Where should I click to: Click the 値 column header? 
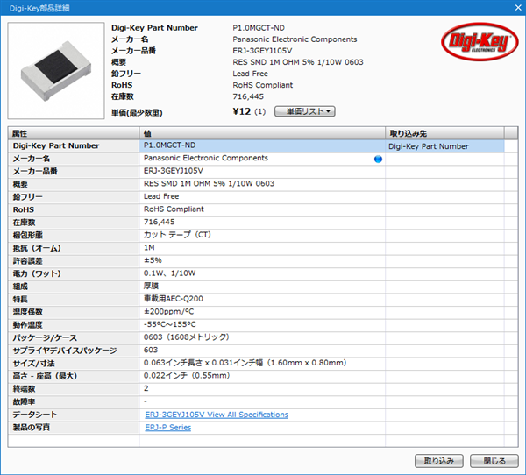point(262,133)
